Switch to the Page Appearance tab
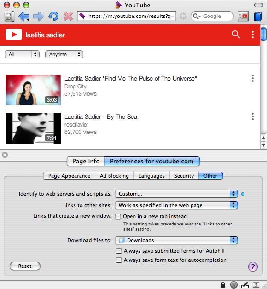The width and height of the screenshot is (267, 289). point(69,176)
